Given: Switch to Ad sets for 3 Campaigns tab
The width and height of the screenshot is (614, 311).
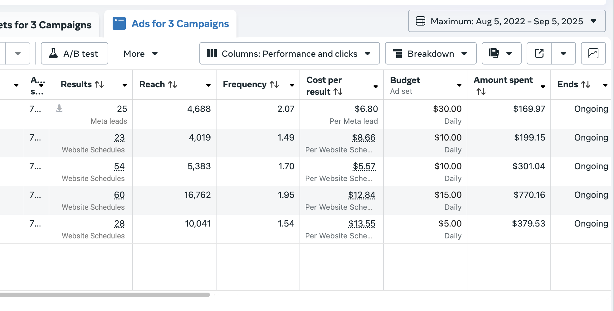Looking at the screenshot, I should pyautogui.click(x=47, y=25).
